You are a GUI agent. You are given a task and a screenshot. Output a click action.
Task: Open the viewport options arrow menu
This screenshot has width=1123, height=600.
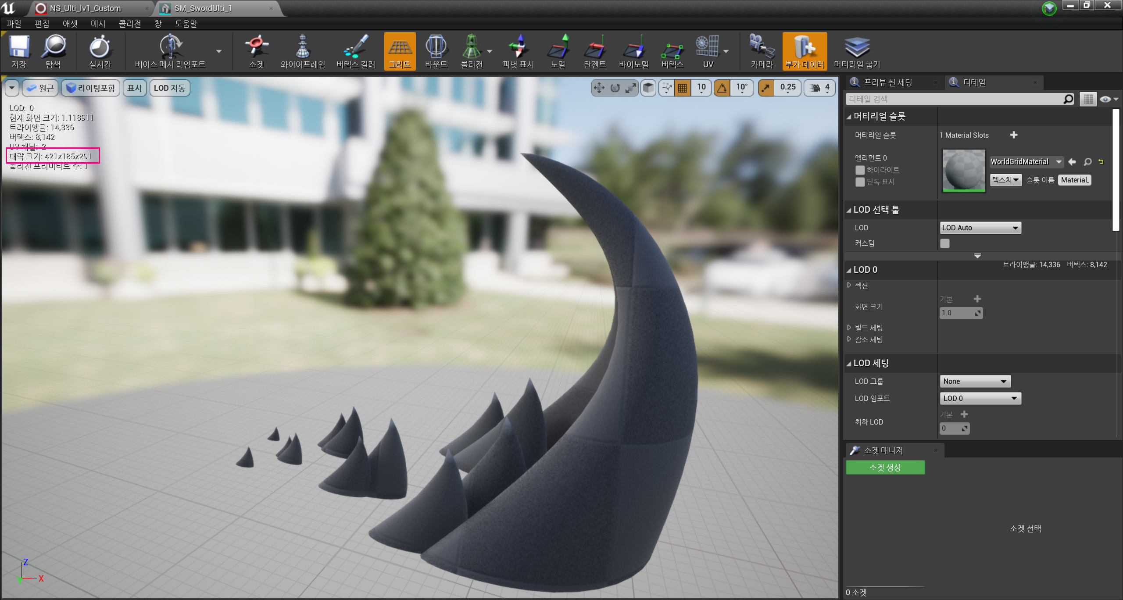point(12,88)
